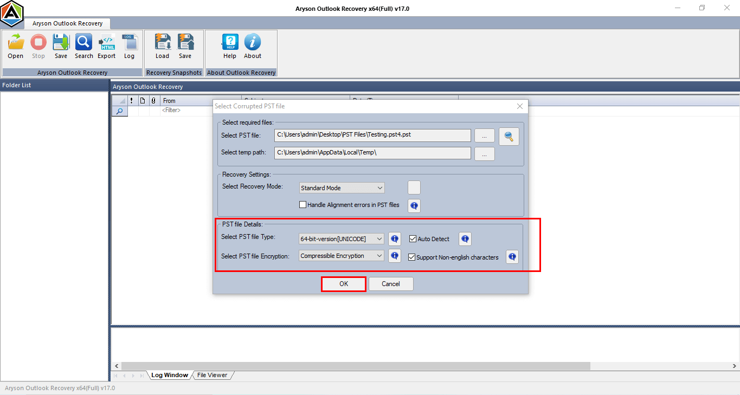Open the PST file Encryption dropdown
The image size is (740, 395).
pyautogui.click(x=342, y=256)
